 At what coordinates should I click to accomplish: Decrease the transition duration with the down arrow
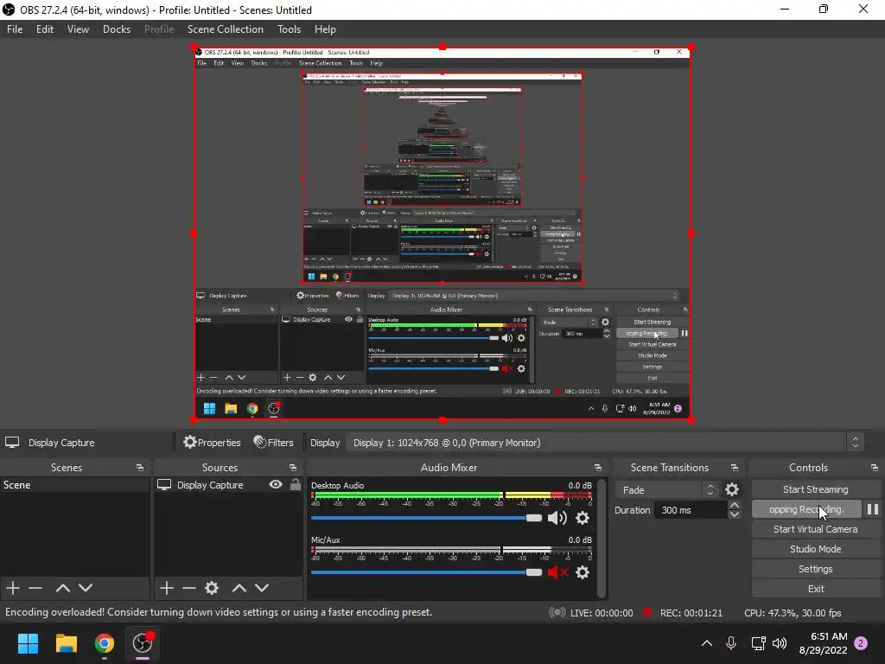[735, 514]
